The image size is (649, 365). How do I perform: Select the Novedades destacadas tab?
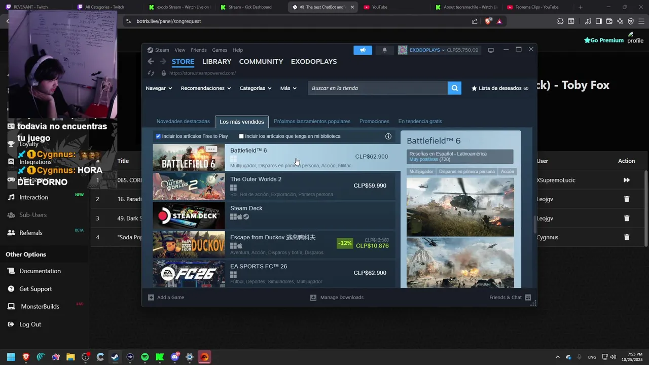pos(183,122)
